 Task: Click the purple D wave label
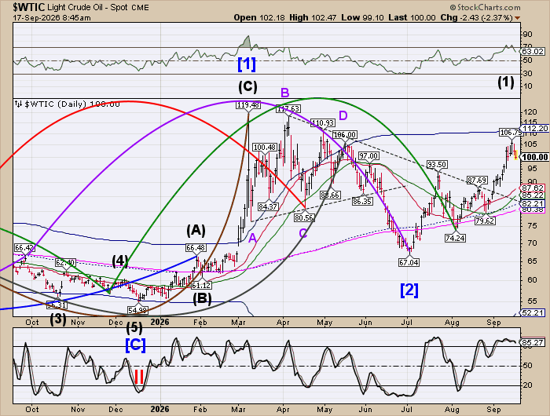tap(343, 115)
